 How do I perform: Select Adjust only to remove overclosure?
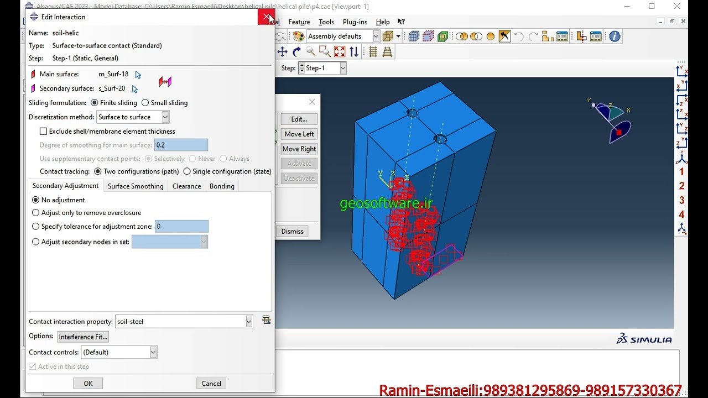(36, 213)
